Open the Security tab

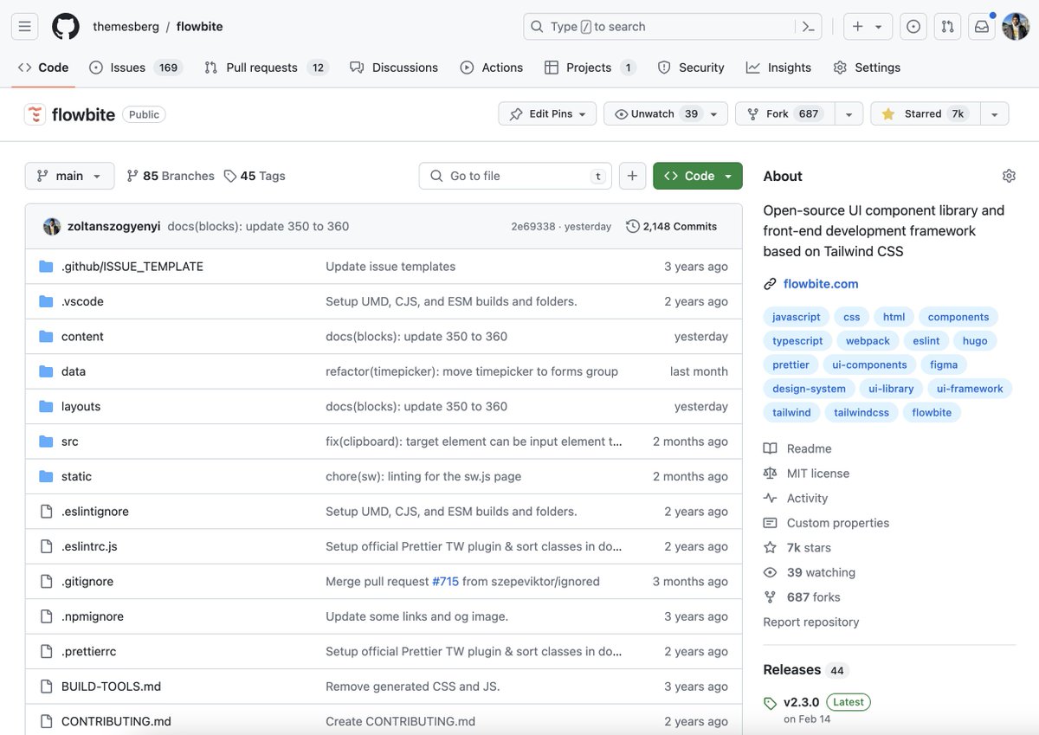[691, 68]
